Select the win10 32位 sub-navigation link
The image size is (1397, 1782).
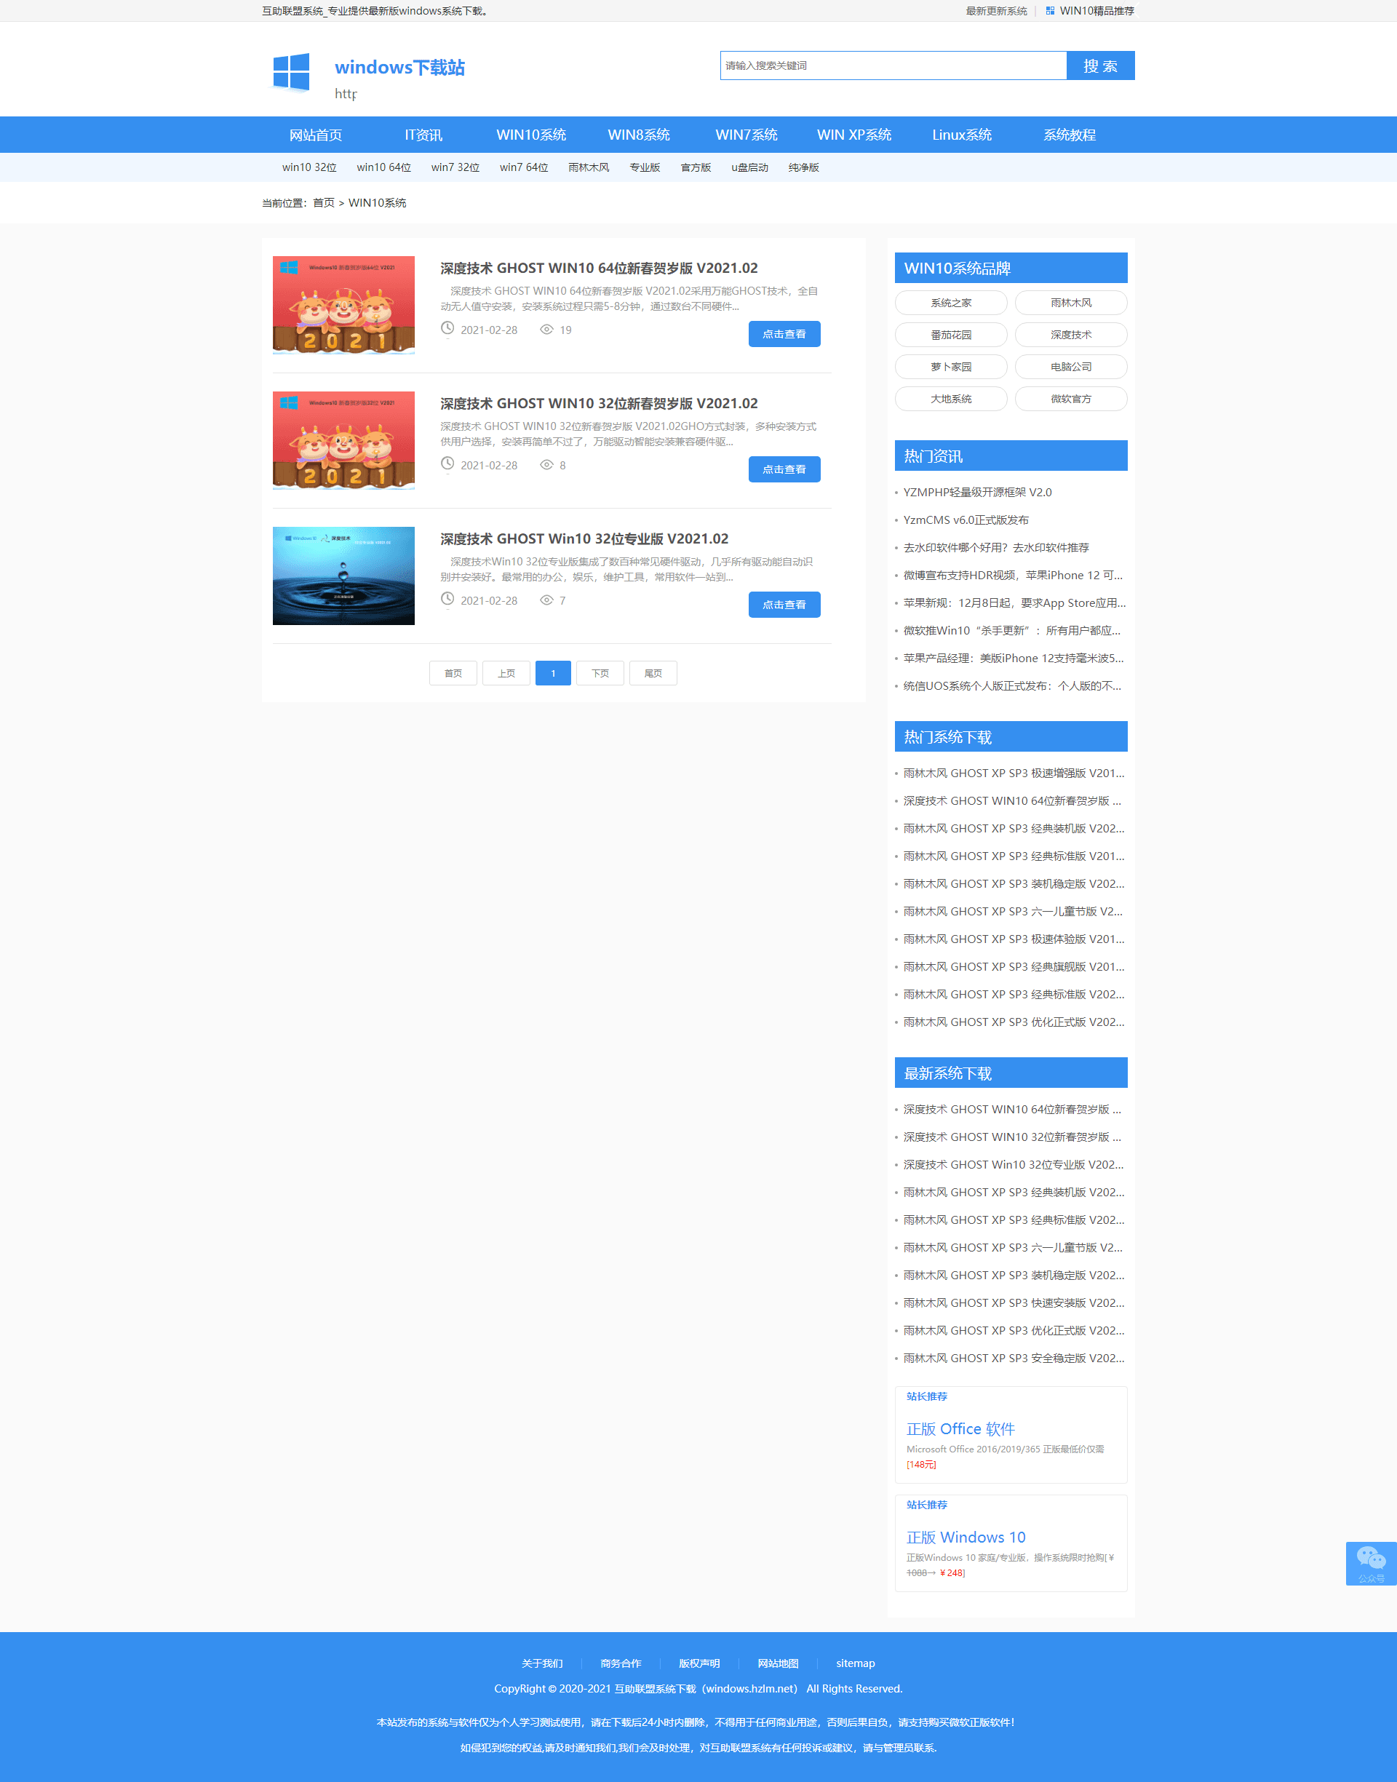point(309,167)
